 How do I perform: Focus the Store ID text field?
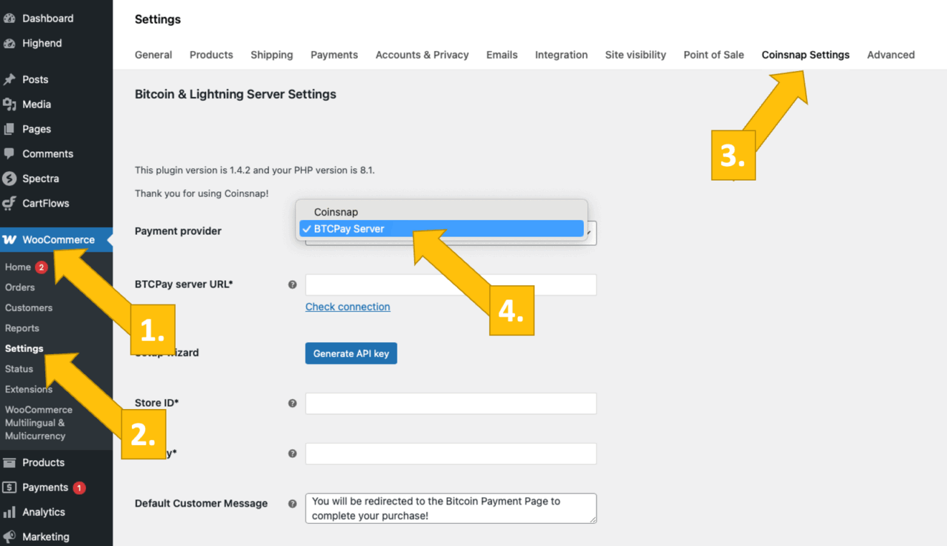(451, 403)
